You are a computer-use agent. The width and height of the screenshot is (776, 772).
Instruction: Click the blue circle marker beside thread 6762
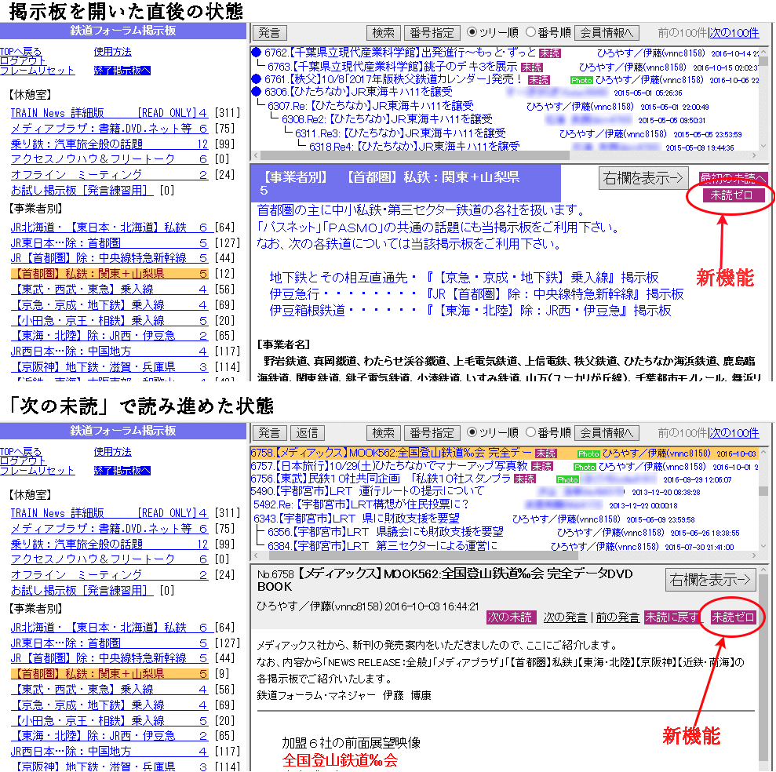coord(256,52)
